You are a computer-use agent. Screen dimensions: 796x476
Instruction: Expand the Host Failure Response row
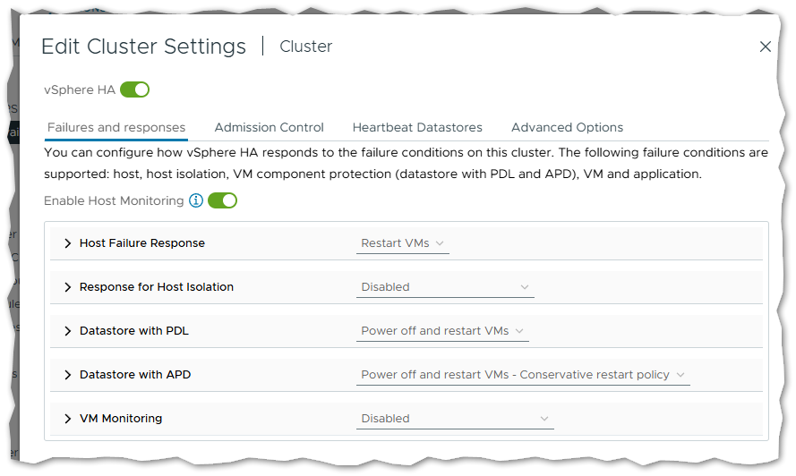68,243
